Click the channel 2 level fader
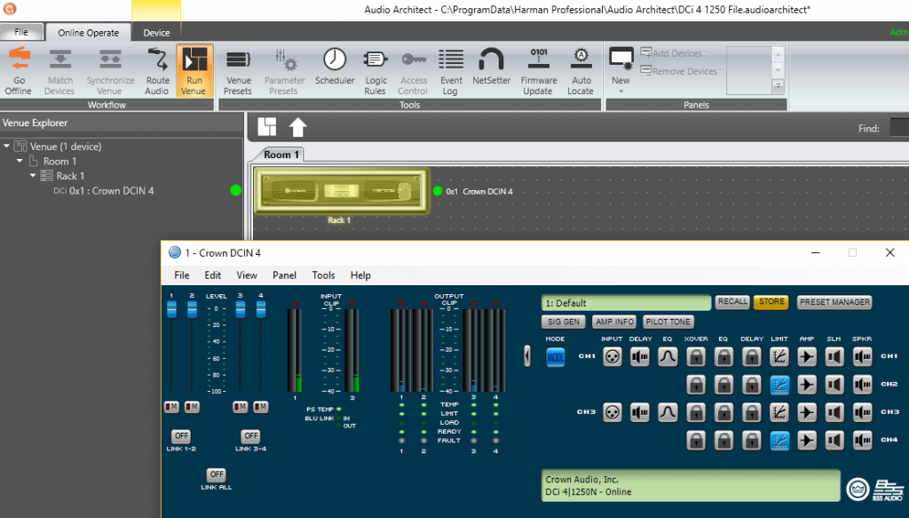Viewport: 909px width, 518px height. pos(192,309)
